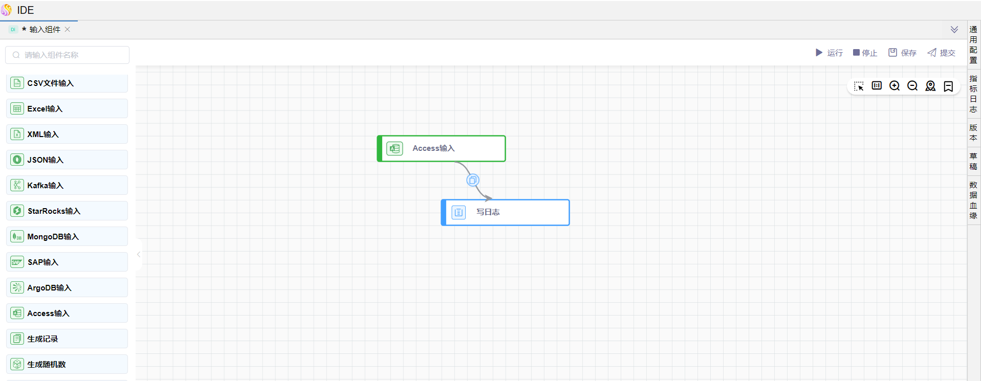Open the 数据血缘 side tab

tap(973, 200)
